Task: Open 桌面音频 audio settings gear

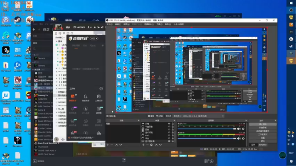Action: click(243, 139)
